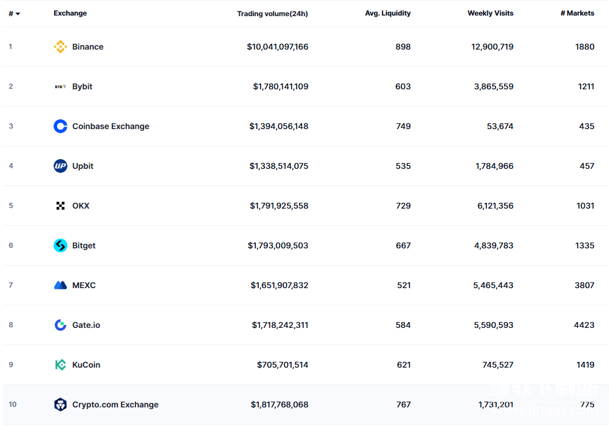
Task: Click the MEXC logo icon
Action: coord(60,286)
